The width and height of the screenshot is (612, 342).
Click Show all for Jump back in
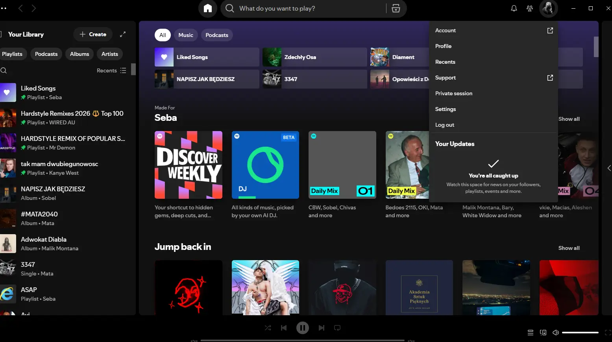(569, 248)
